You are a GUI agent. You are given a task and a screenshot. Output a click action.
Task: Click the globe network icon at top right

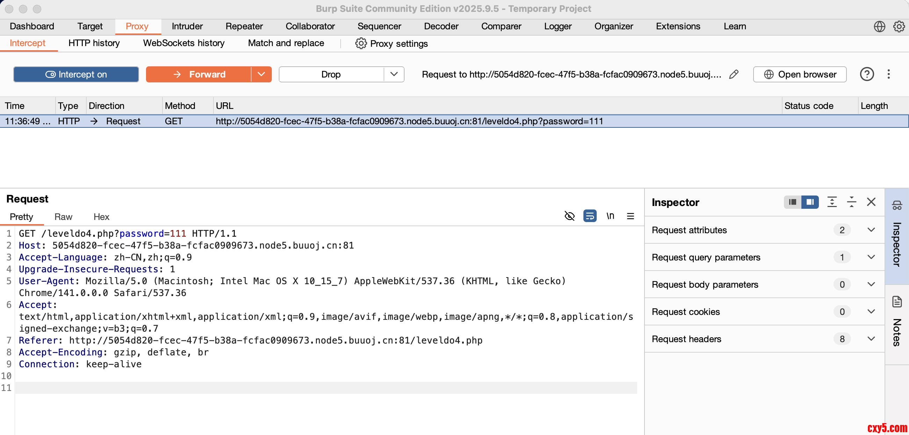click(x=879, y=27)
